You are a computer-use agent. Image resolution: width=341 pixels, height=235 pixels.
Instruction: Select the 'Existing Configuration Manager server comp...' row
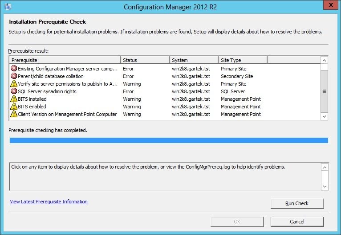tap(165, 69)
